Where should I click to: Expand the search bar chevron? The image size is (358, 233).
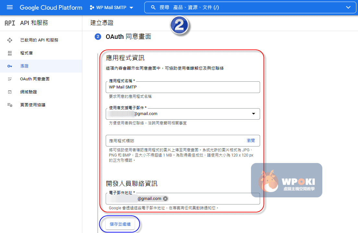click(x=348, y=7)
